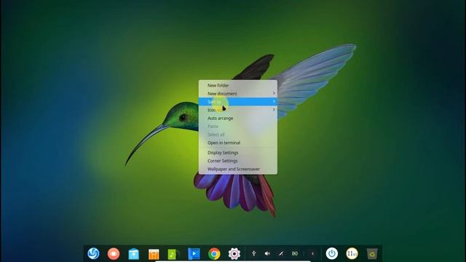Screen dimensions: 466x262
Task: Expand the Icon size submenu arrow
Action: point(274,110)
